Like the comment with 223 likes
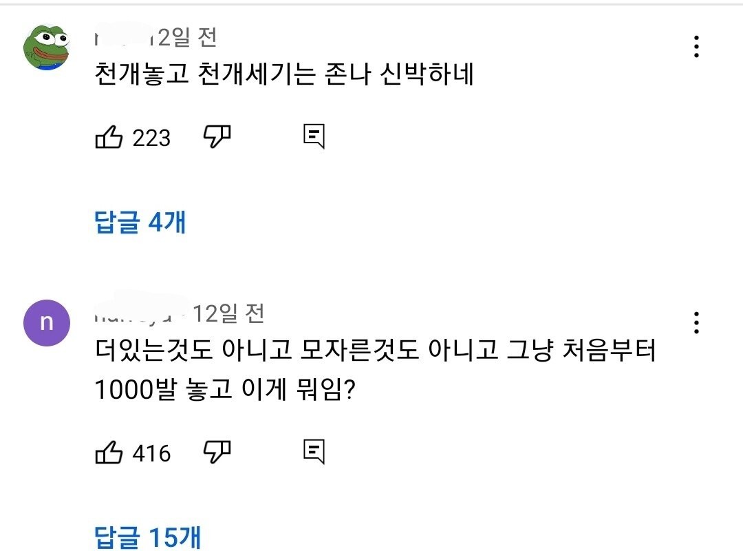 click(x=108, y=138)
